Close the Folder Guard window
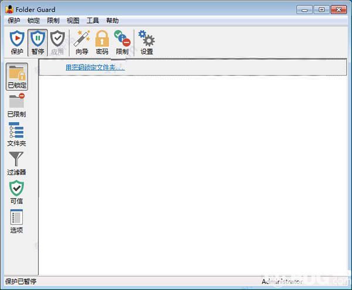This screenshot has height=290, width=352. (339, 9)
